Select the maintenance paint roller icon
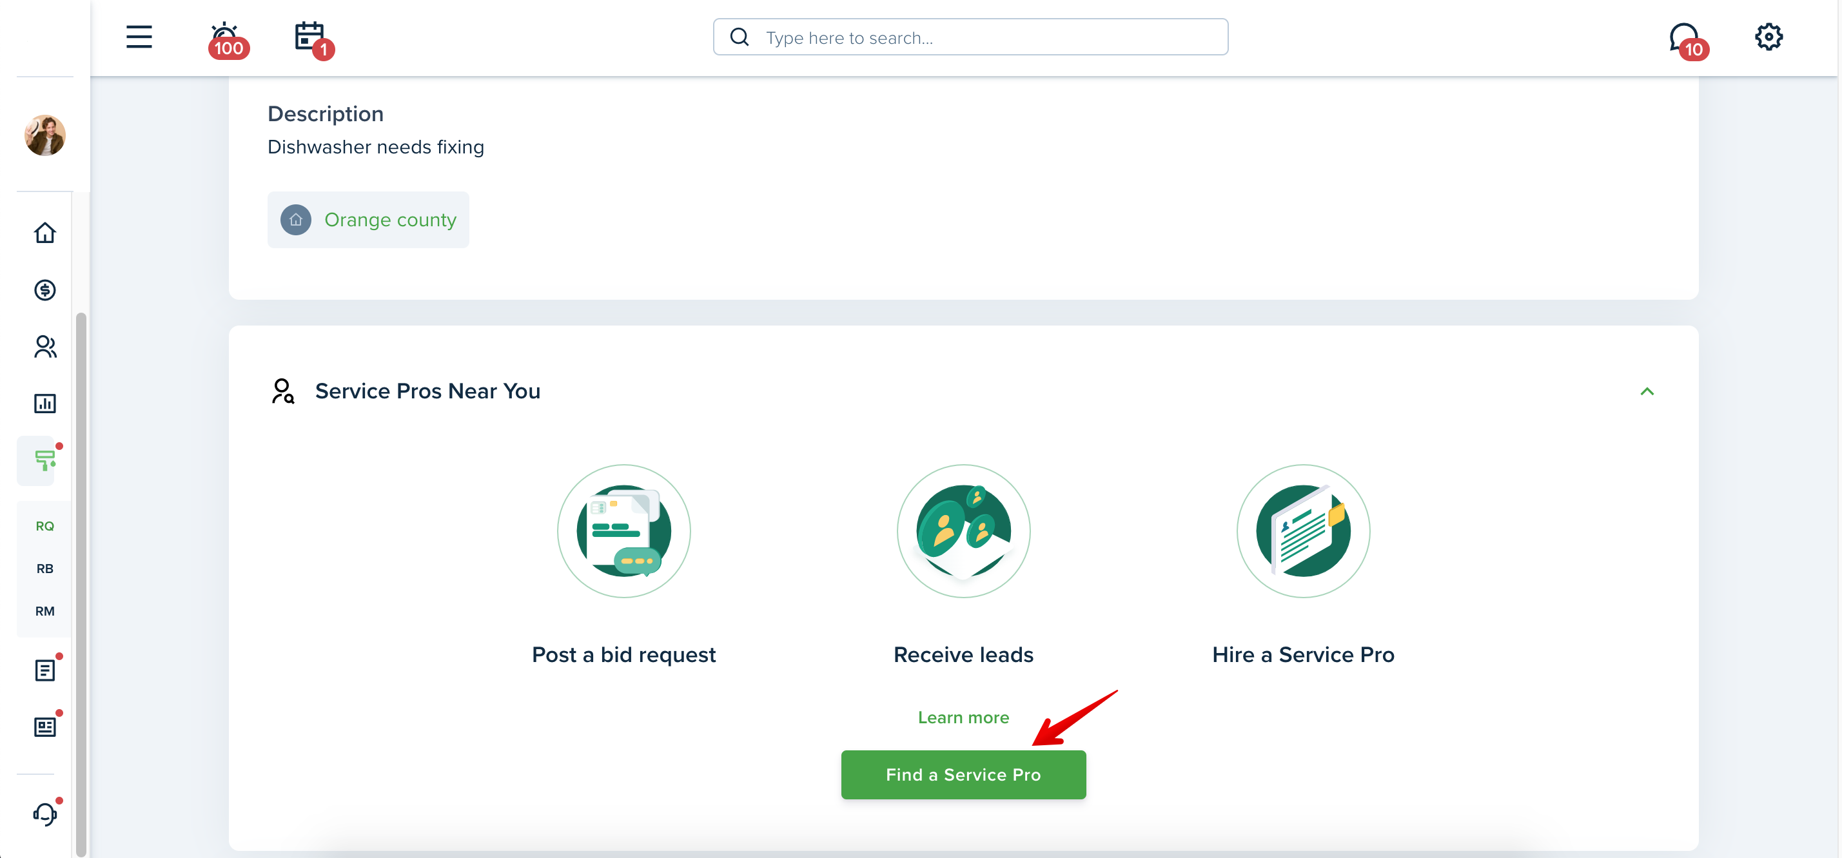The height and width of the screenshot is (858, 1842). (45, 460)
